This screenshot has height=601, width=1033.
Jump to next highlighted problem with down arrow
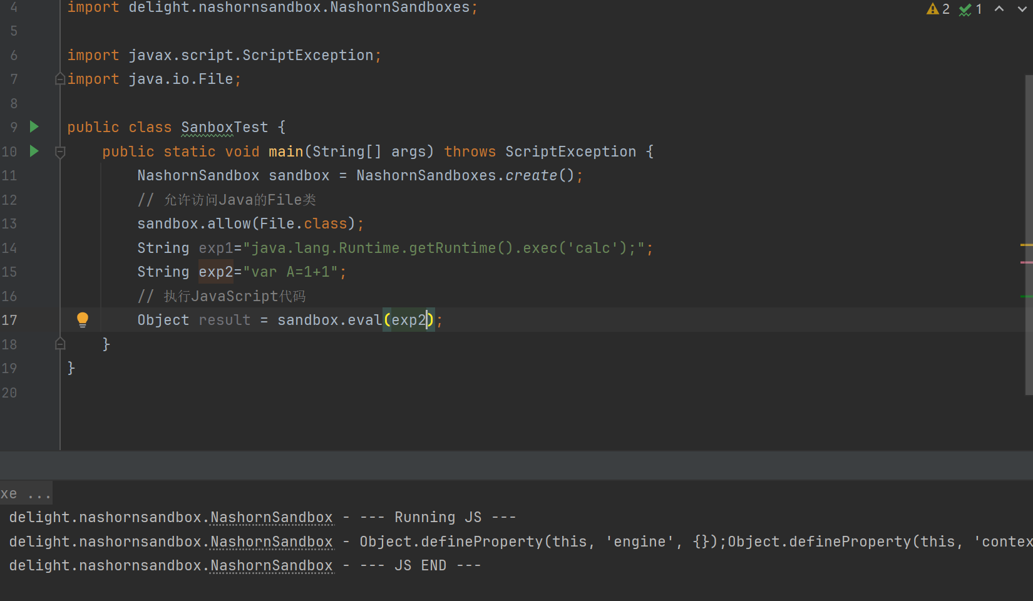pyautogui.click(x=1022, y=9)
